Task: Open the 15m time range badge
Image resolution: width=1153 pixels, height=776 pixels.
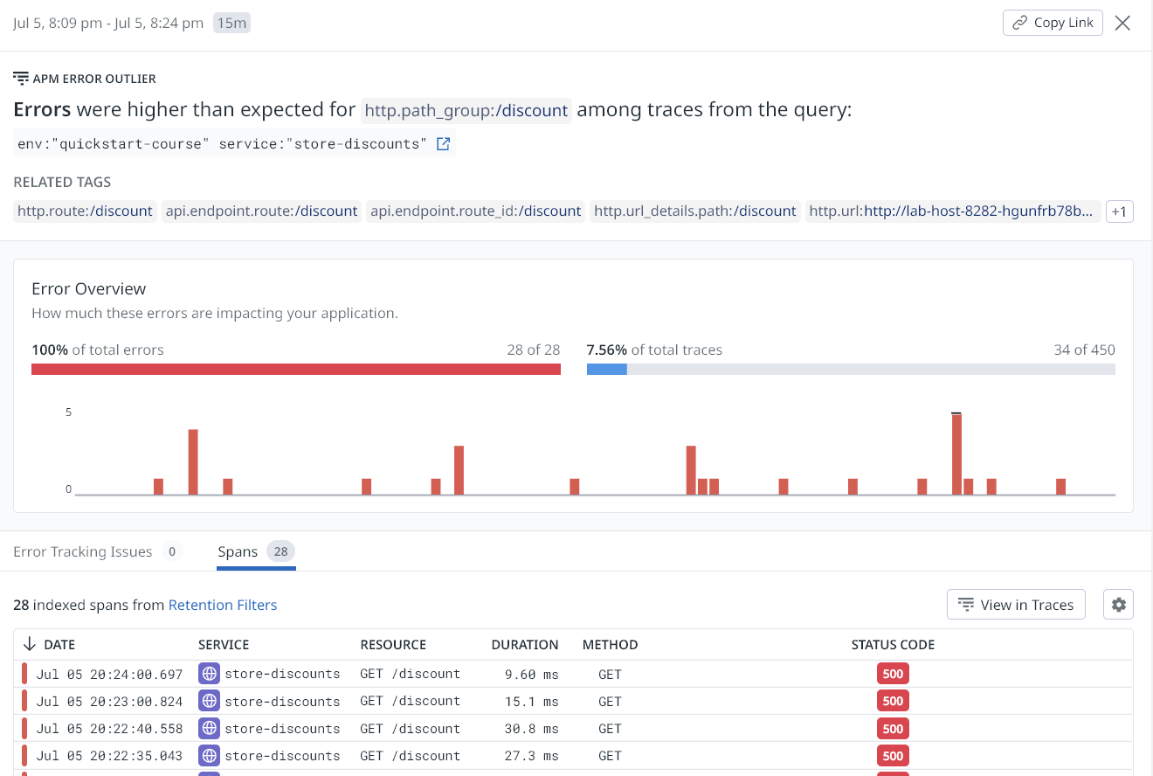Action: tap(231, 24)
